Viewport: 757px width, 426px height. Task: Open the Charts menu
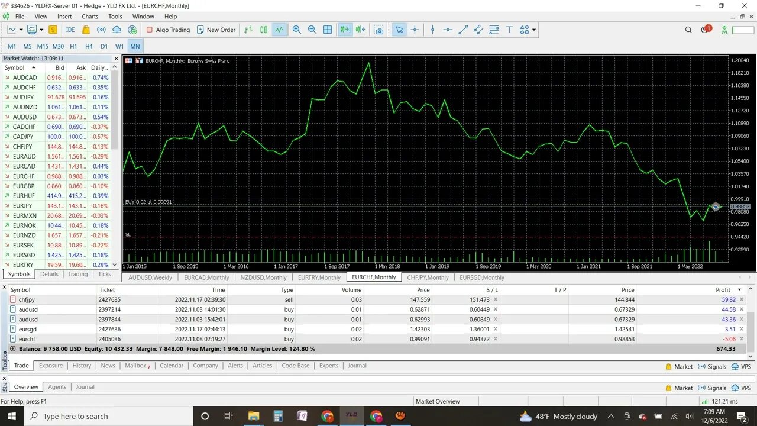click(90, 17)
